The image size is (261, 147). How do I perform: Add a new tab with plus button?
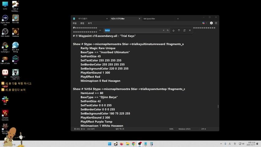pos(178,19)
